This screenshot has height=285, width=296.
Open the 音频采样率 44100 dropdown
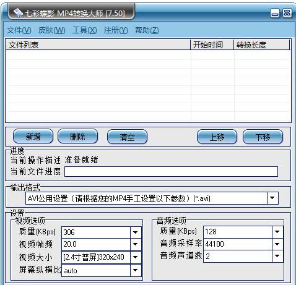tap(277, 244)
